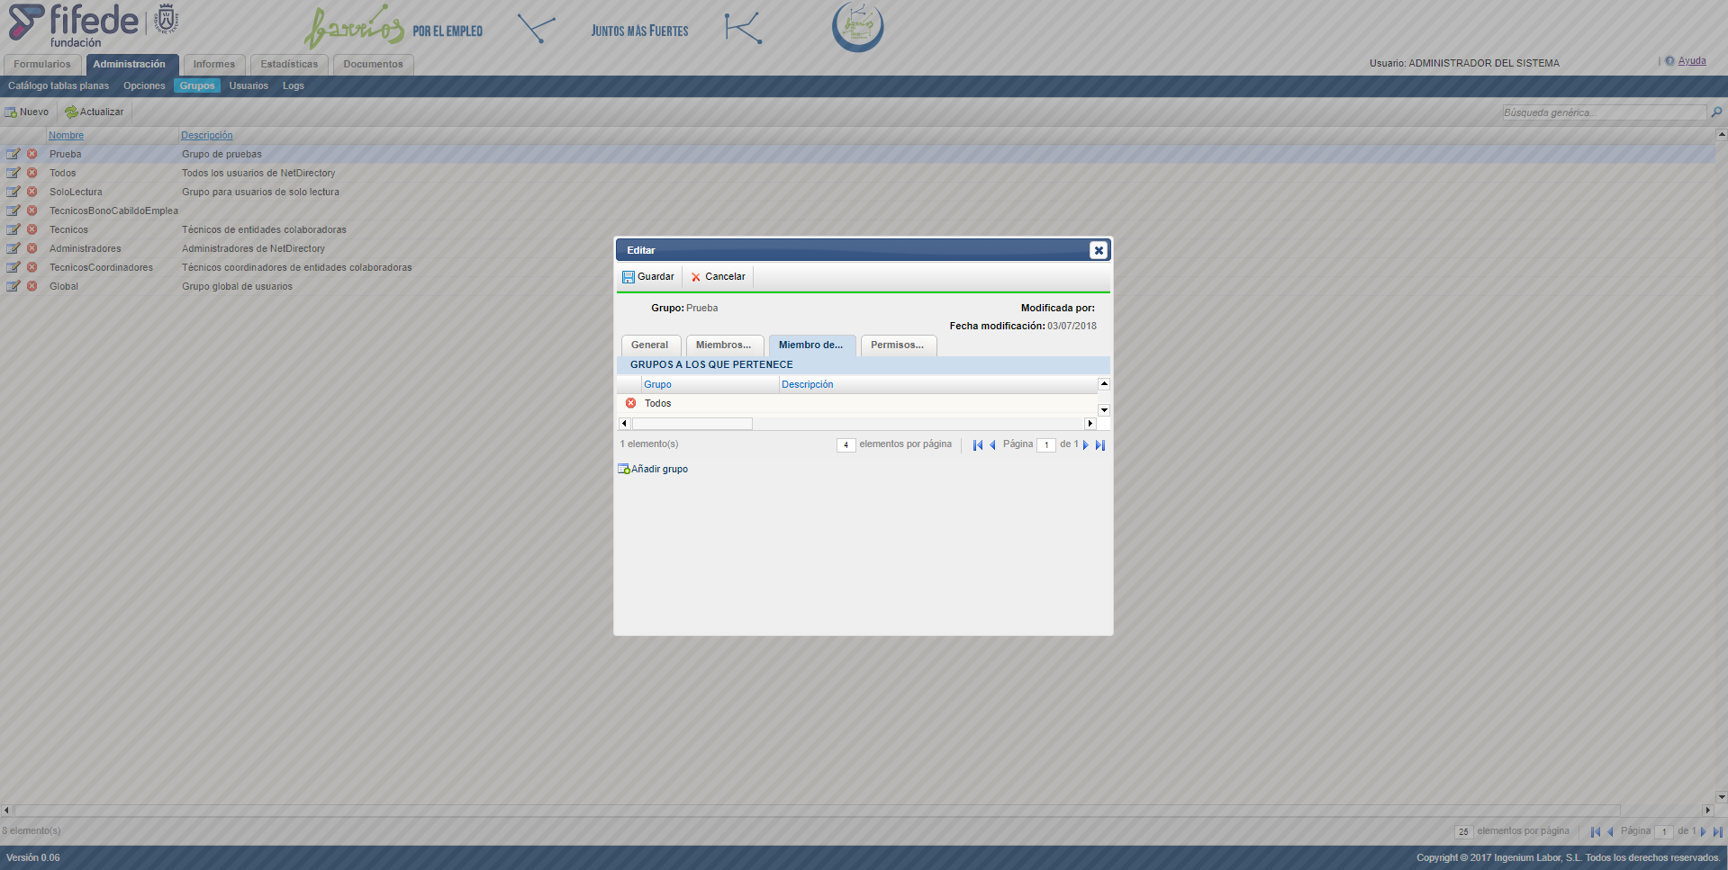1728x870 pixels.
Task: Click the dialog elements-per-page field
Action: (846, 444)
